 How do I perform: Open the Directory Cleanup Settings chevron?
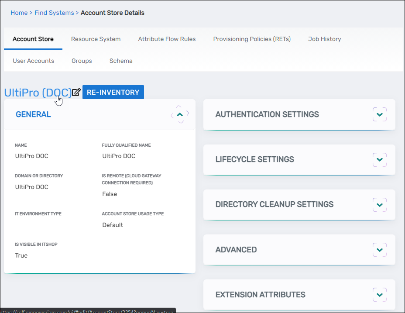(x=379, y=204)
